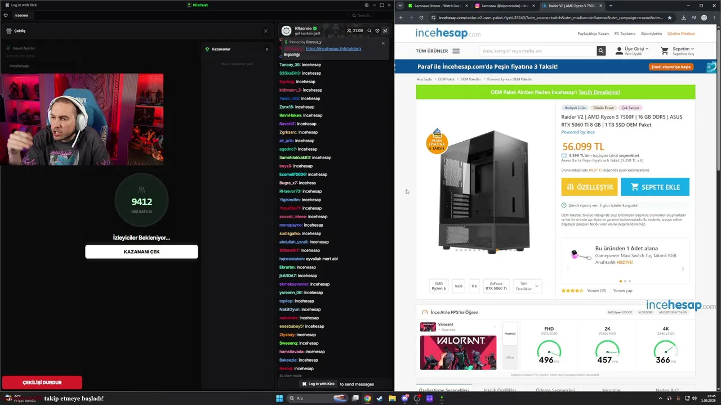721x405 pixels.
Task: Open chat search magnifier in RRaenee header
Action: click(370, 30)
